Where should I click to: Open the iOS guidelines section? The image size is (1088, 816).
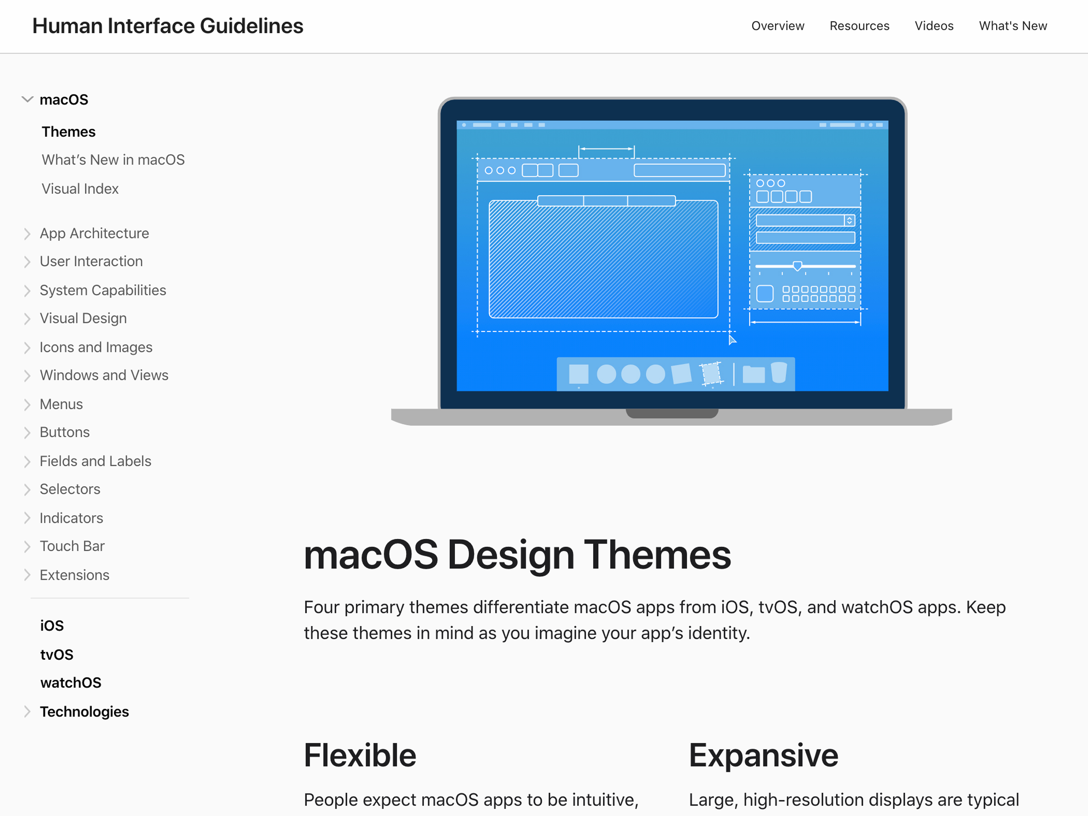[x=52, y=625]
